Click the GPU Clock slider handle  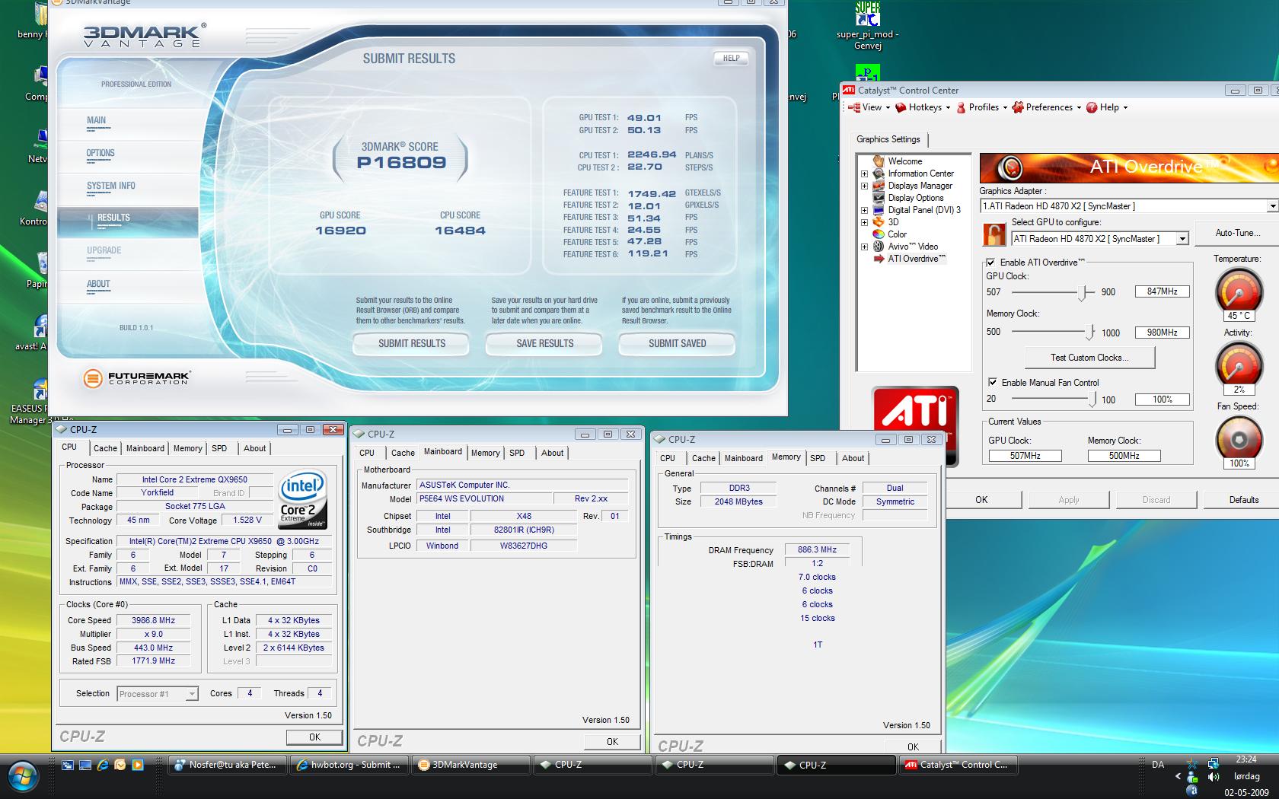tap(1082, 292)
